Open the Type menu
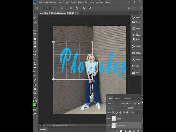Viewport: 176px width, 132px height. pos(67,3)
